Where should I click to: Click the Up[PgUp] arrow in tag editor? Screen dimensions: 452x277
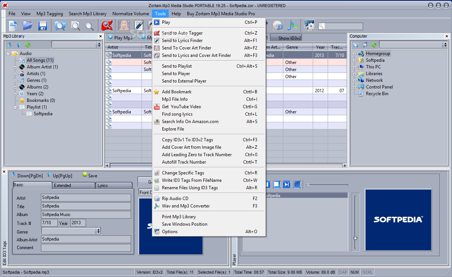[49, 175]
